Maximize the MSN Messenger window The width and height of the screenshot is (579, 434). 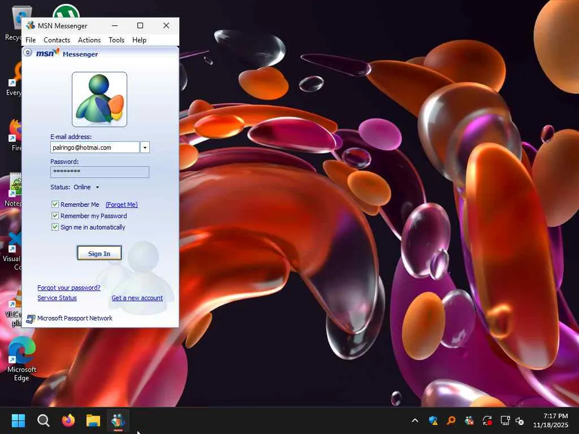tap(140, 25)
